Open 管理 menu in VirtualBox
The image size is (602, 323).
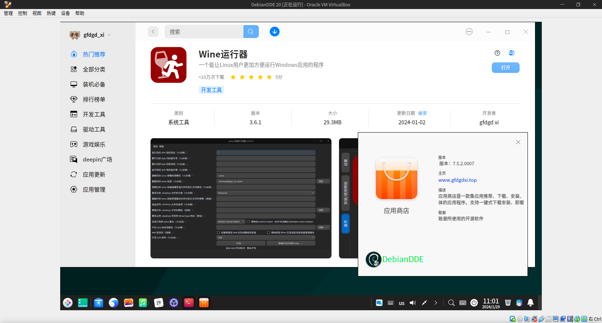[8, 13]
